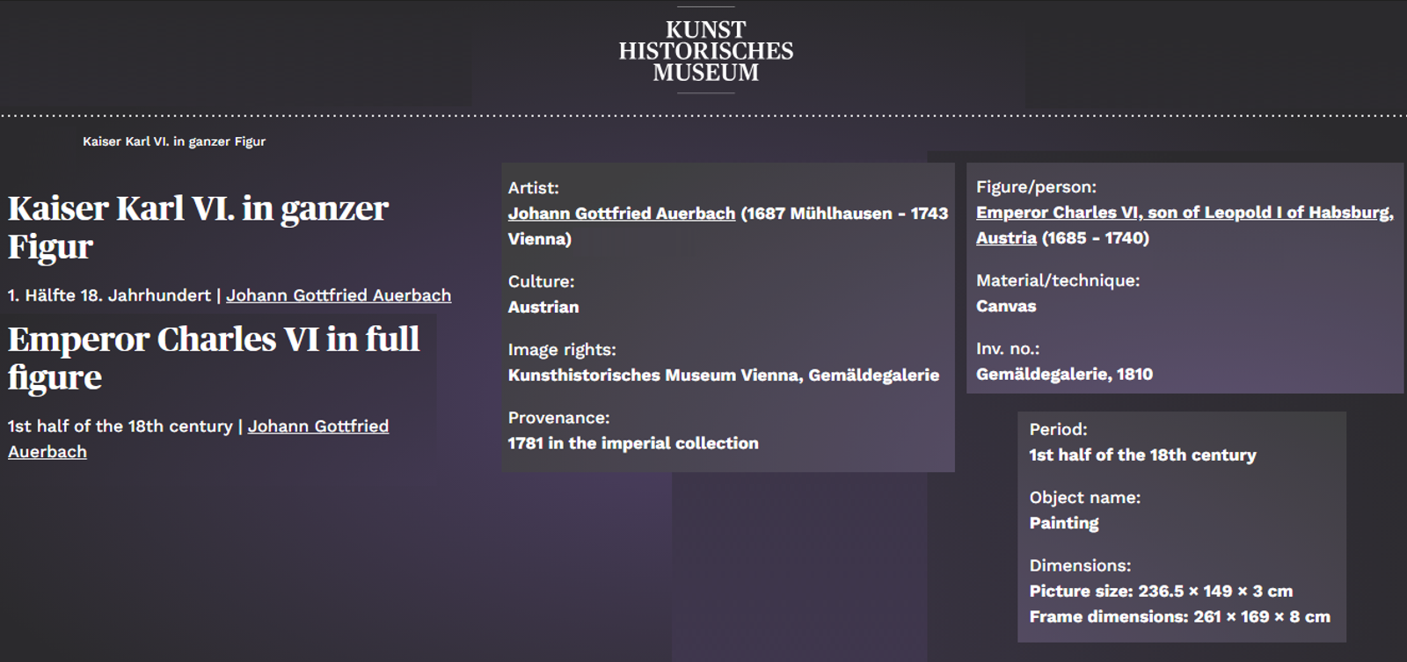Click the Period value in the details panel
This screenshot has width=1407, height=662.
(x=1141, y=455)
